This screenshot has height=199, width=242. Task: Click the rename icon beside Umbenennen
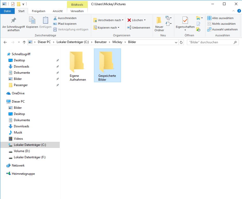[129, 28]
